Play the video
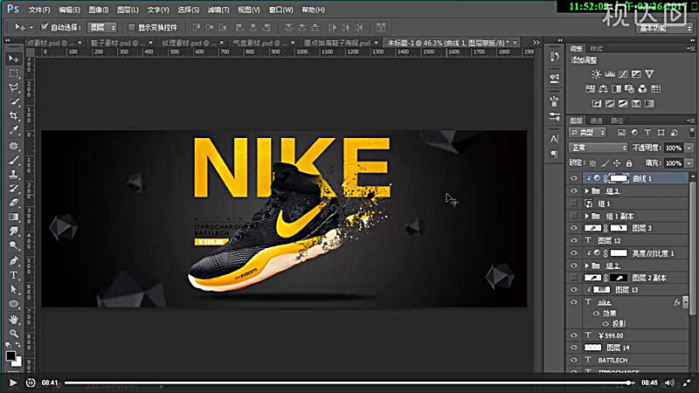Viewport: 699px width, 393px height. coord(13,383)
